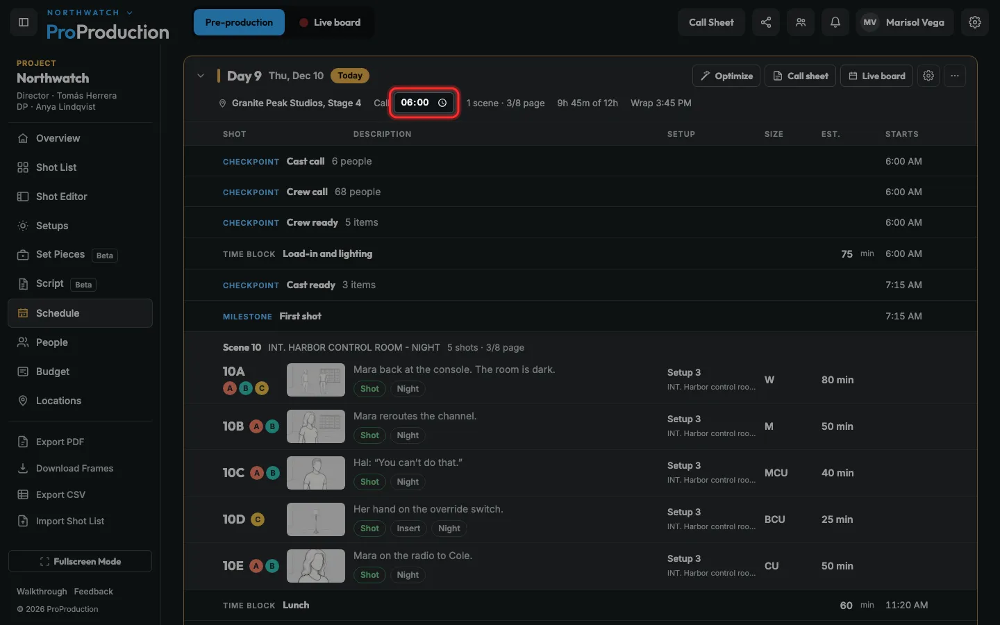Click the 06:00 call time field

[x=424, y=103]
